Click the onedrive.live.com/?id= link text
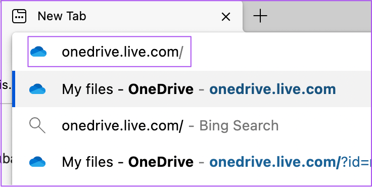 pyautogui.click(x=291, y=162)
